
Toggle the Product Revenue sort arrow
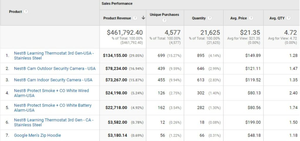click(143, 18)
